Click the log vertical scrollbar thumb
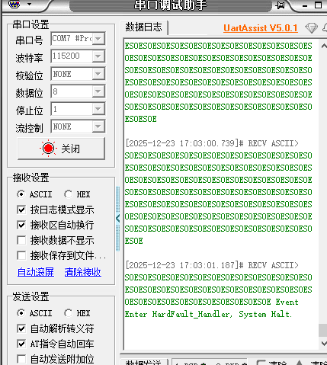The height and width of the screenshot is (365, 327). coord(323,330)
